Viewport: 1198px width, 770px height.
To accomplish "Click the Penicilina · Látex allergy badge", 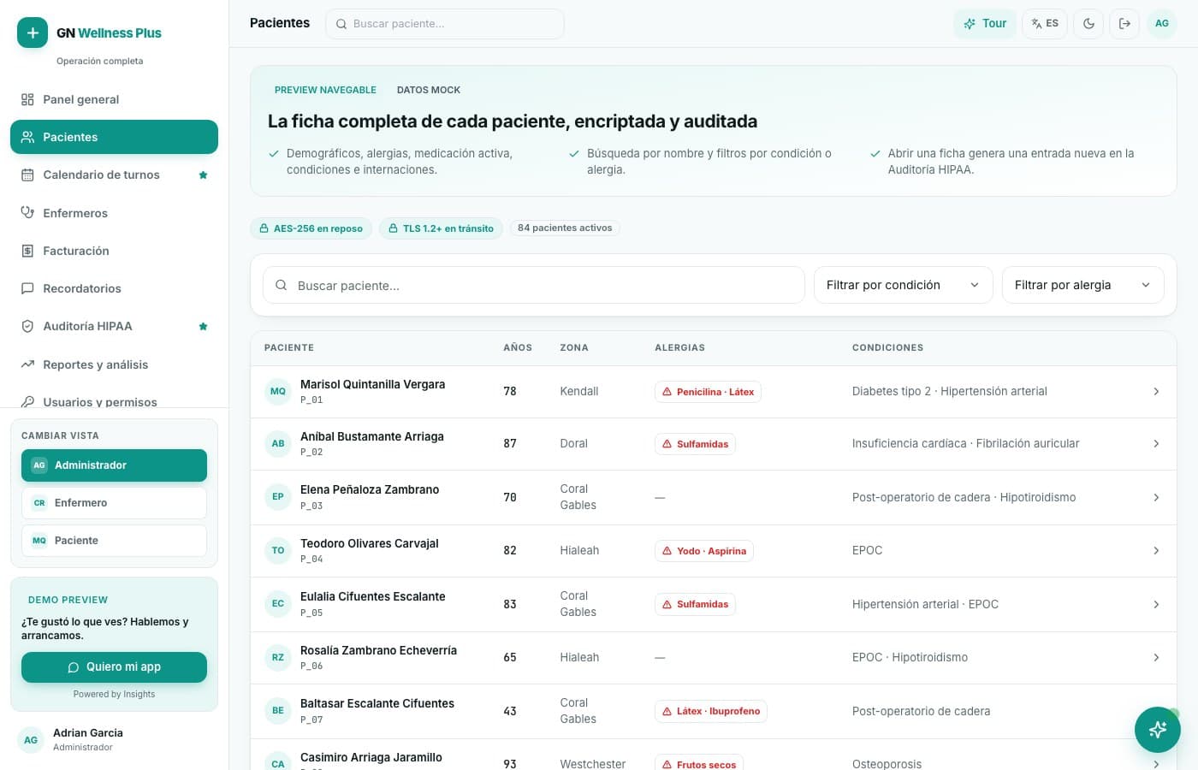I will pyautogui.click(x=708, y=392).
